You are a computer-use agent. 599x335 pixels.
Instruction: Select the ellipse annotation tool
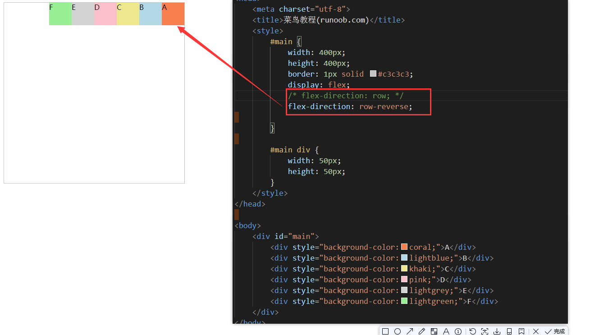point(398,331)
